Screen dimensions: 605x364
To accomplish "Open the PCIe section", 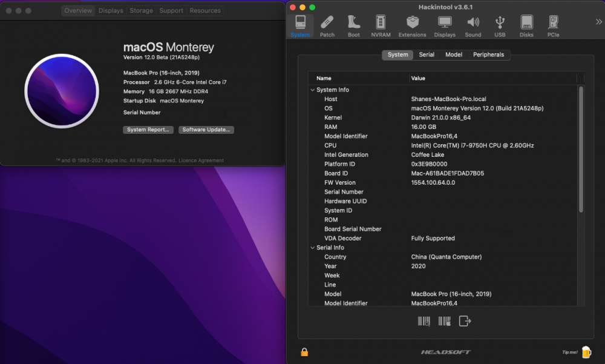I will click(553, 26).
